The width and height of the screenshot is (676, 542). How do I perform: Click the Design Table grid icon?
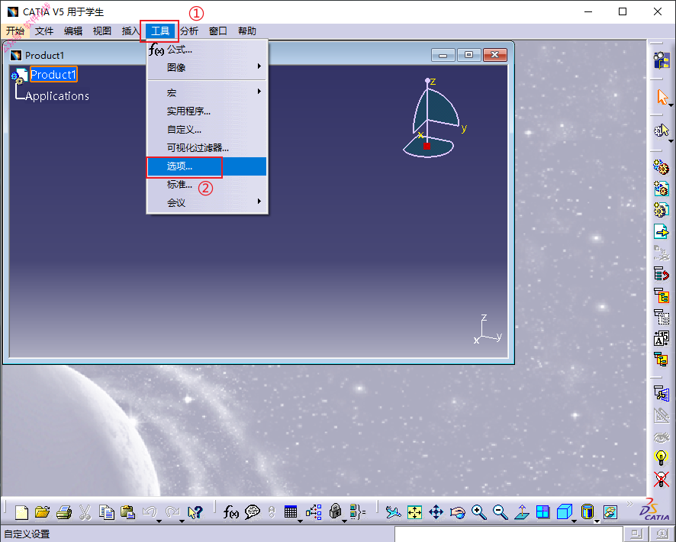click(x=291, y=512)
